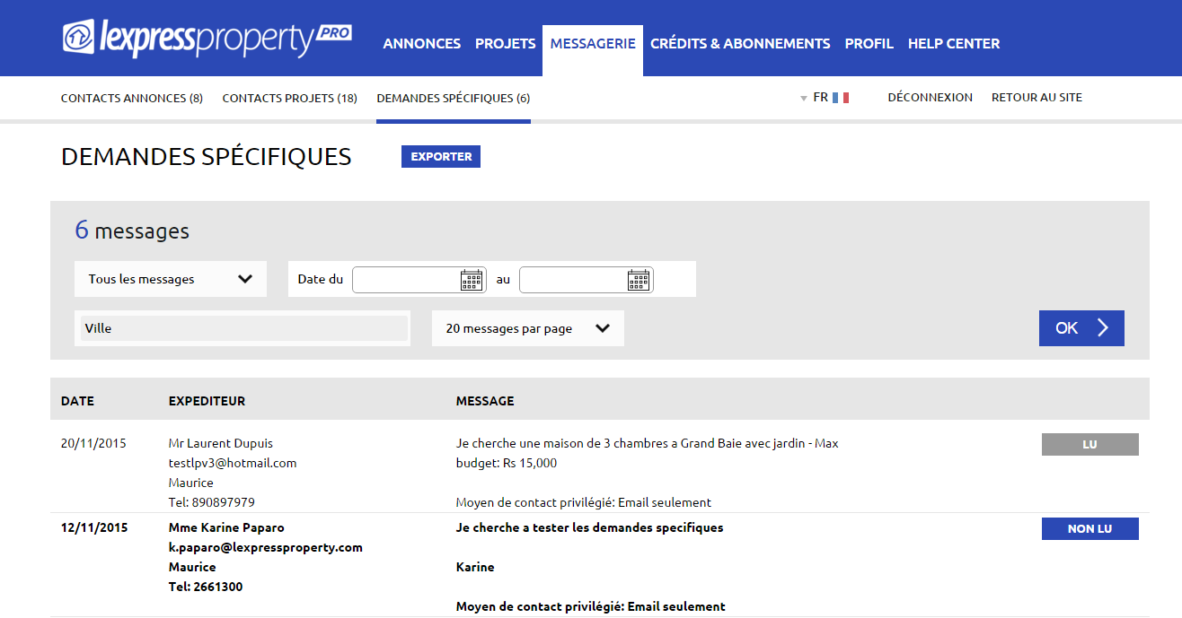Open the ANNONCES menu

(x=422, y=43)
